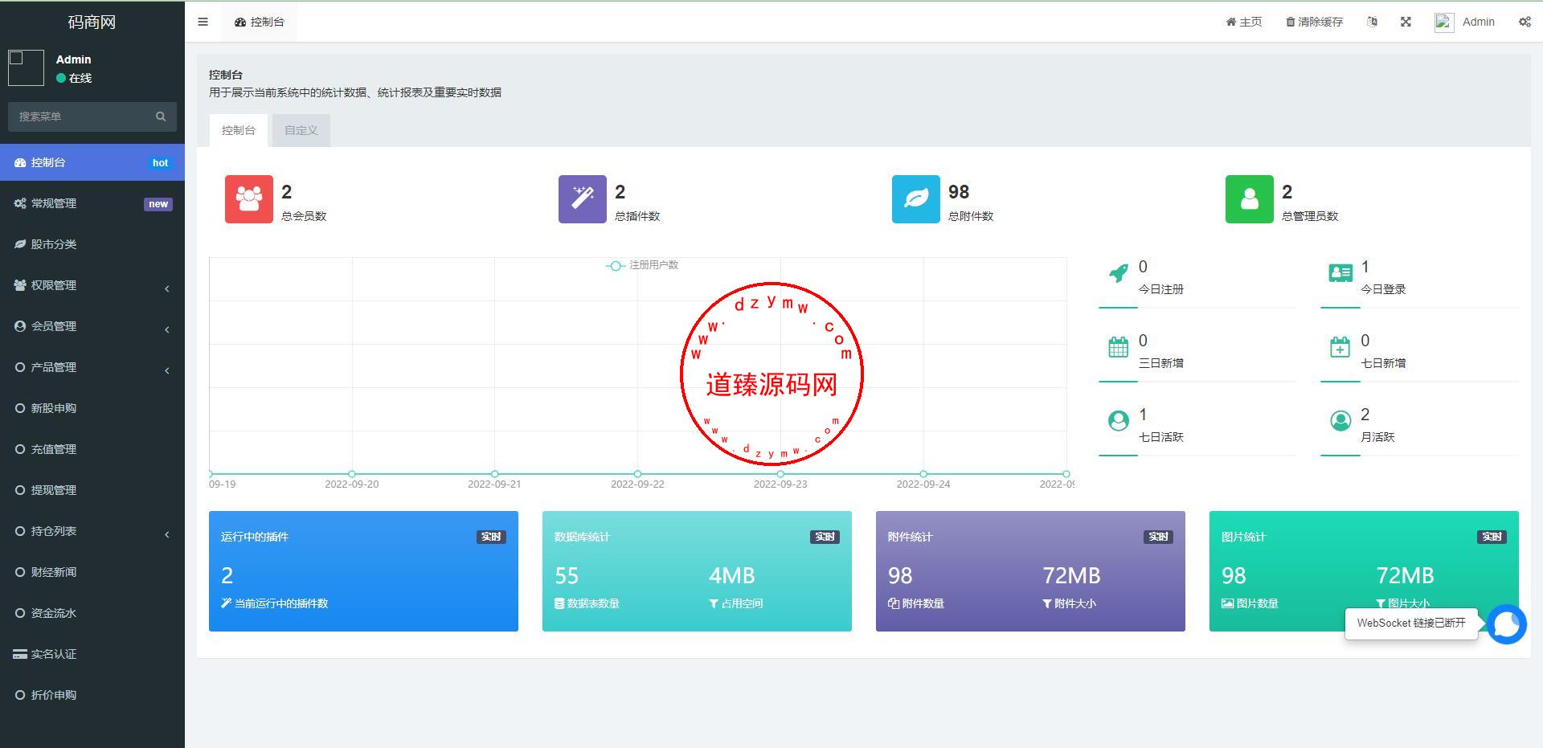Click the purple magic wand plugins icon
This screenshot has height=748, width=1543.
point(583,199)
